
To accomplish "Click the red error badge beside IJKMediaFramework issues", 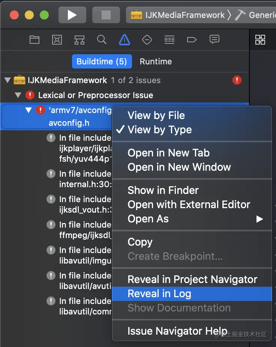I will (237, 80).
